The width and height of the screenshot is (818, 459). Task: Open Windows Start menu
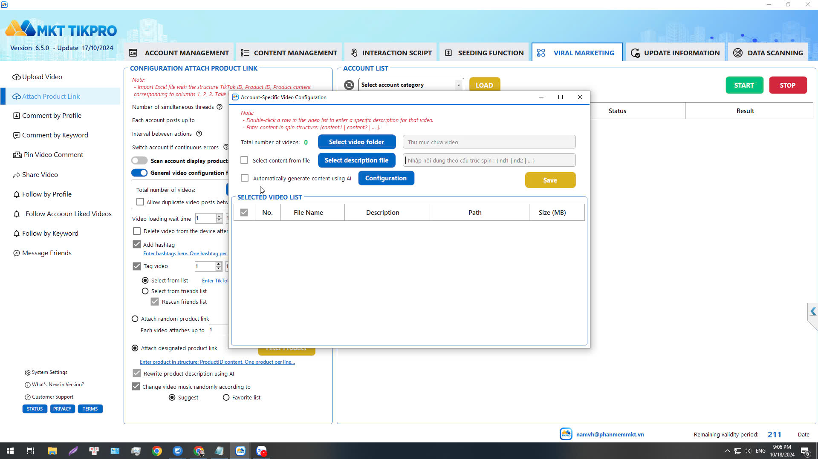pyautogui.click(x=10, y=451)
